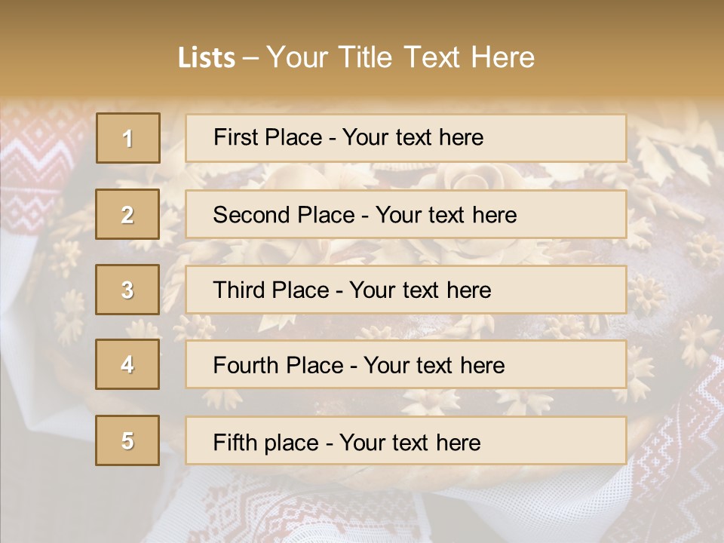Select the First Place text bar

(x=406, y=138)
